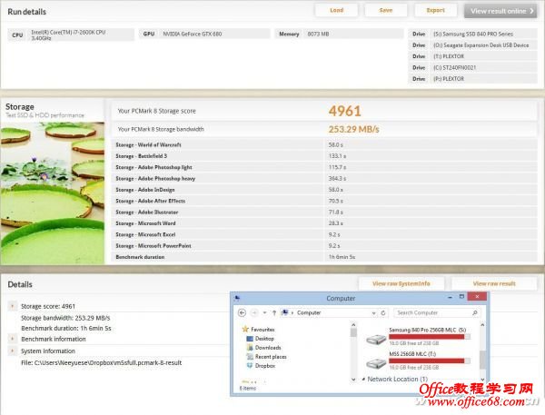Click the Storage - World of Warcraft row

point(324,144)
